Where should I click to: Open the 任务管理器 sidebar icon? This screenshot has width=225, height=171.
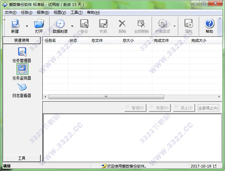point(22,52)
